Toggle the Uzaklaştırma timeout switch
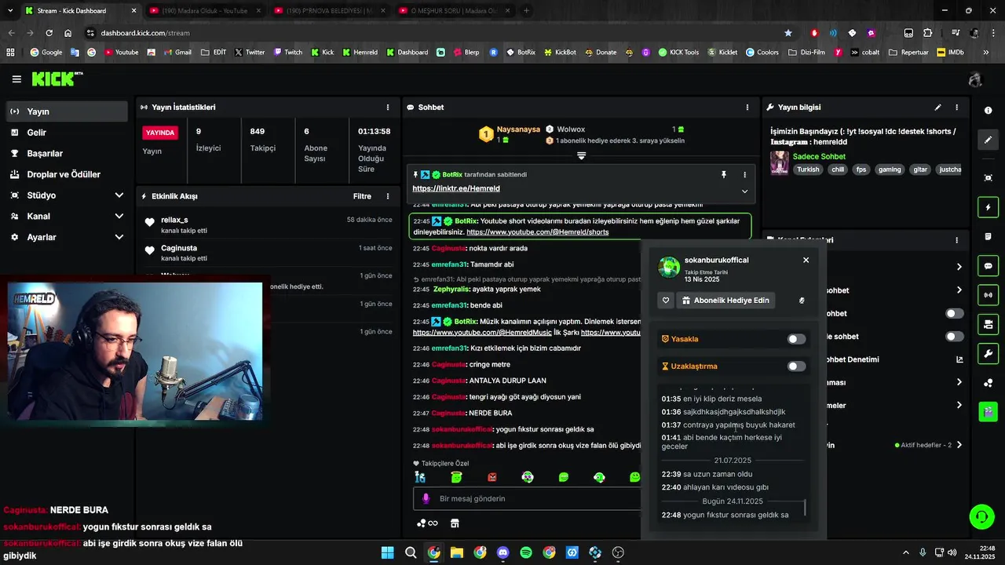The height and width of the screenshot is (565, 1005). point(796,366)
